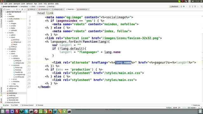This screenshot has width=203, height=114.
Task: Open Google Chrome from the dock
Action: click(x=45, y=111)
